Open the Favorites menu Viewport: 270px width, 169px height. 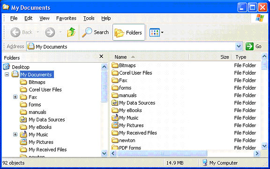pos(66,18)
